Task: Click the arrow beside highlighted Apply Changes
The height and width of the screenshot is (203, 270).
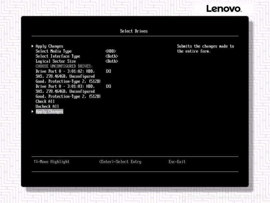Action: [x=33, y=111]
